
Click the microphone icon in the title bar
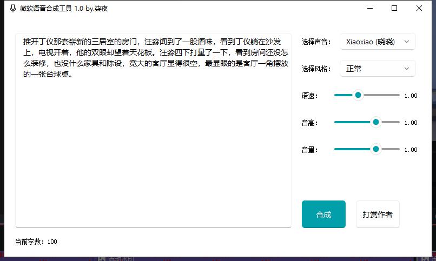click(12, 9)
